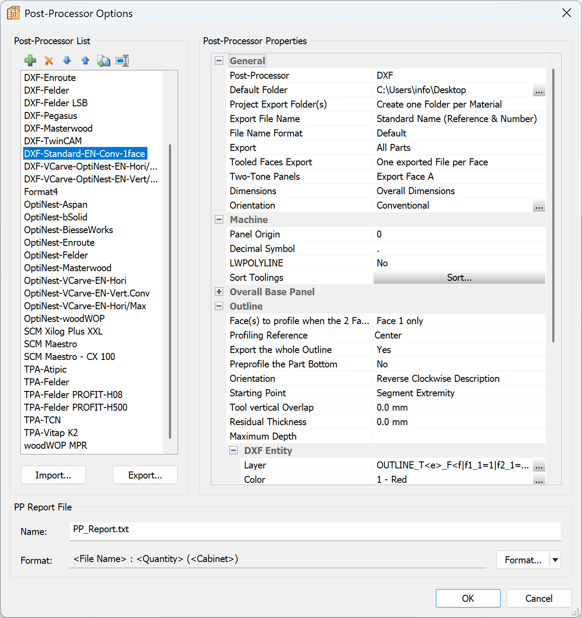The width and height of the screenshot is (582, 618).
Task: Select OptiNest-woodWOP in the list
Action: [64, 319]
